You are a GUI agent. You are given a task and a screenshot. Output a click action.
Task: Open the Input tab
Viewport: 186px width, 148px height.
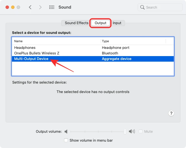pos(117,23)
